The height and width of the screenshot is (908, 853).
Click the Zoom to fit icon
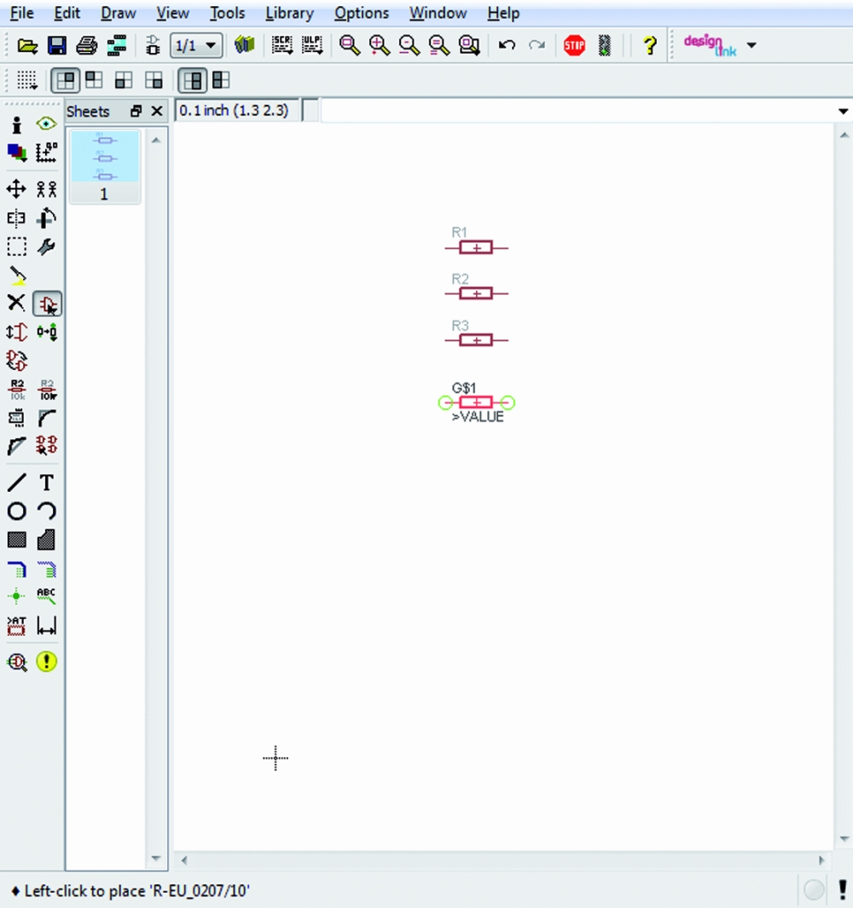[x=350, y=46]
